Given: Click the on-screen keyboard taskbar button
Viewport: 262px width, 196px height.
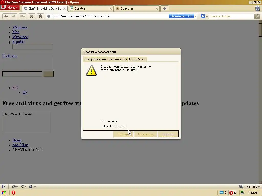Looking at the screenshot, I should (x=223, y=193).
